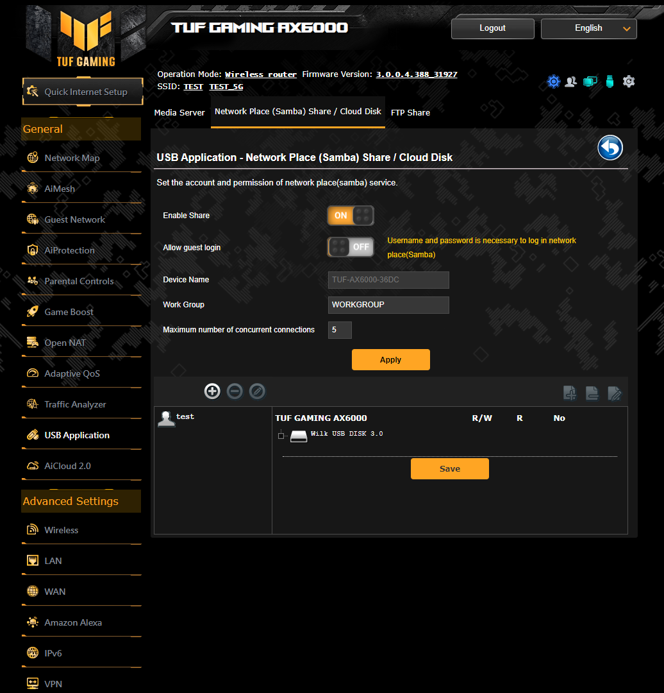Click the No permission column header
The image size is (664, 693).
point(560,418)
